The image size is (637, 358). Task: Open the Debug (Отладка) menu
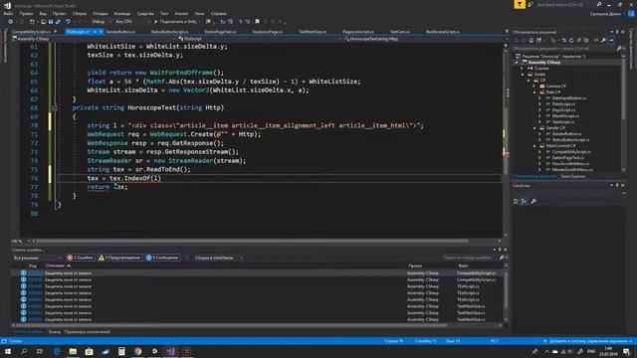tap(100, 13)
